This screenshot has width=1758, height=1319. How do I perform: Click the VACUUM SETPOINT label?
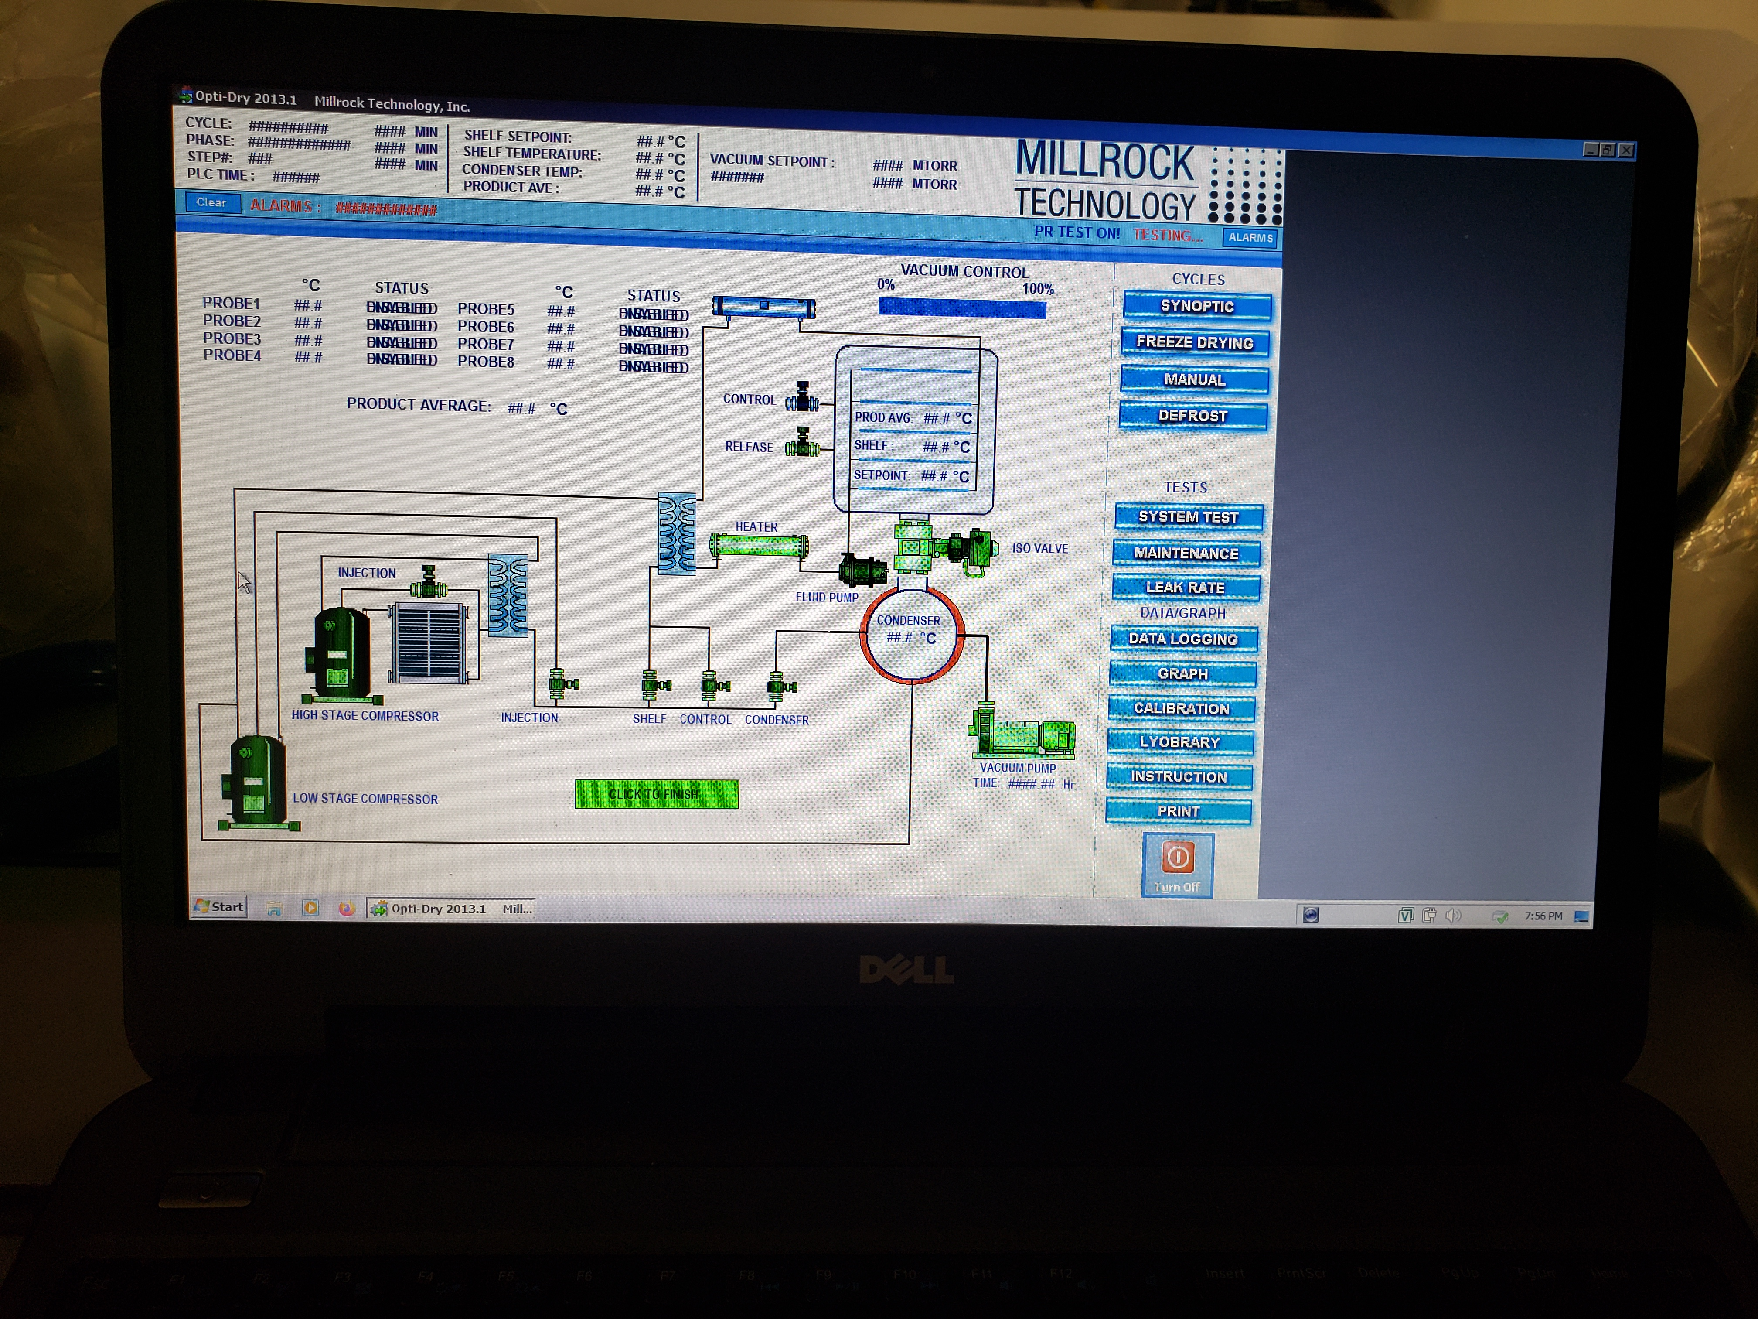pyautogui.click(x=772, y=161)
